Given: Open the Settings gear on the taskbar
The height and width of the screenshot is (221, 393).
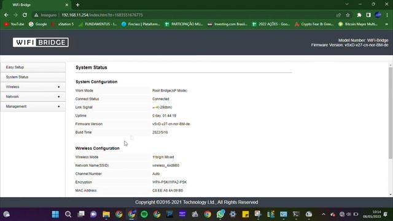Looking at the screenshot, I should tap(233, 214).
